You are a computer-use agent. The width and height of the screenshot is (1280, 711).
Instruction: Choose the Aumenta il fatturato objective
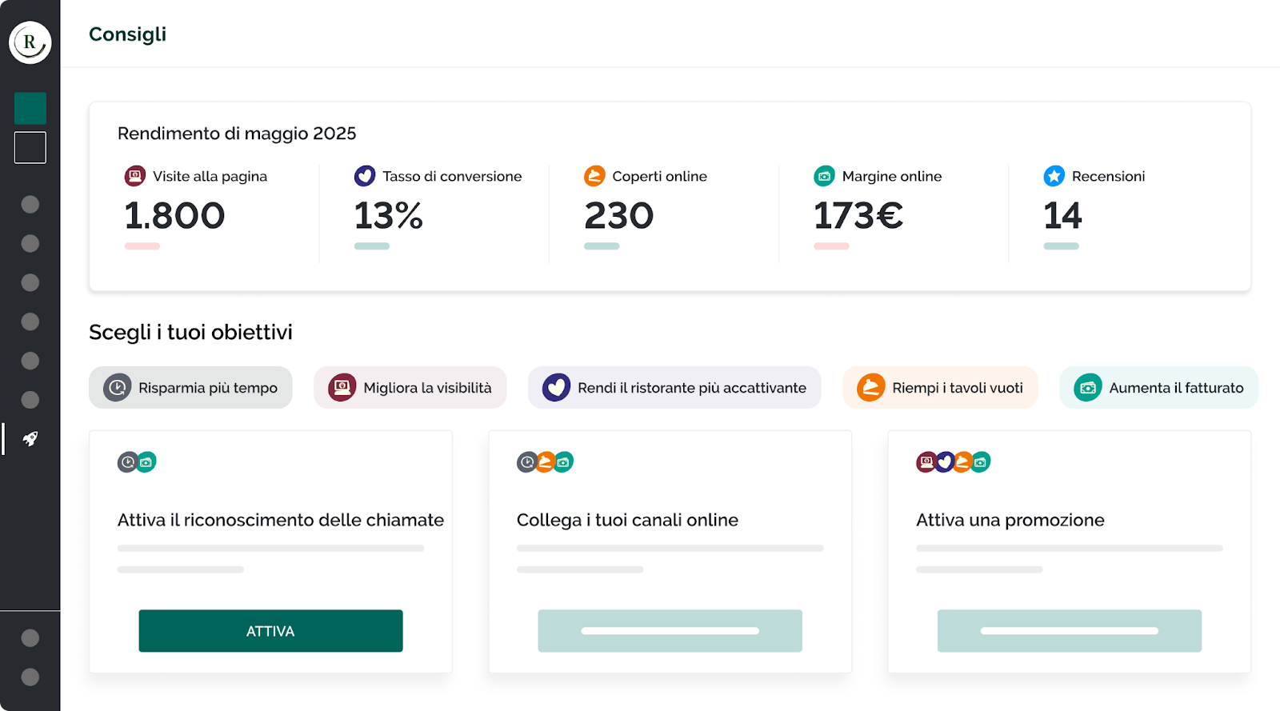point(1158,388)
